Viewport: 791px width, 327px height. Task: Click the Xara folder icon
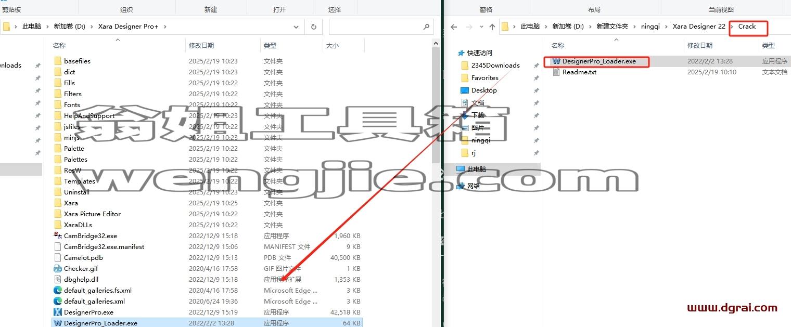(58, 203)
